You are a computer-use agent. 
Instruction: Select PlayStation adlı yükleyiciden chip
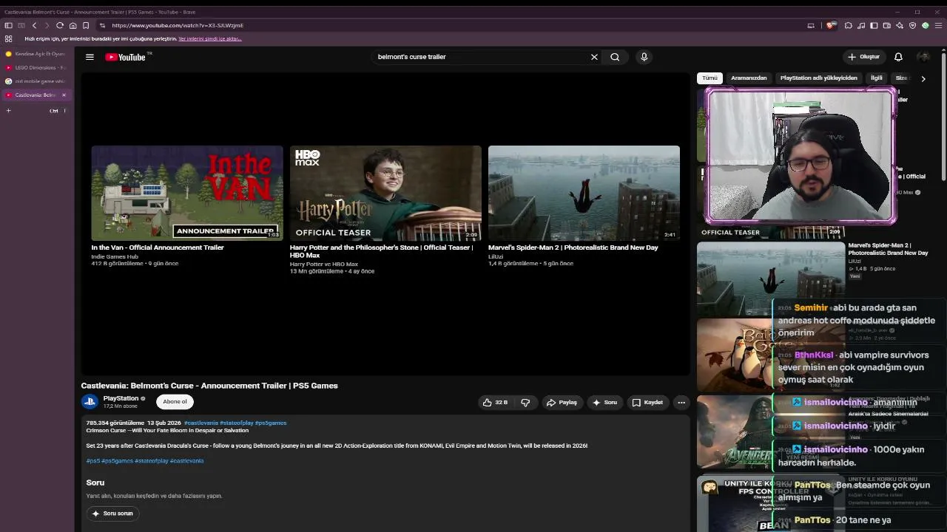click(x=818, y=78)
